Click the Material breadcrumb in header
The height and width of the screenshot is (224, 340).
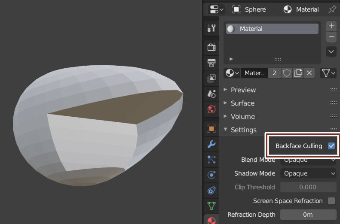pyautogui.click(x=301, y=9)
